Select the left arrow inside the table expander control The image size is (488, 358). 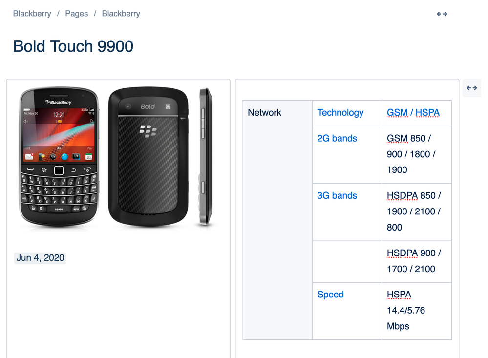pyautogui.click(x=468, y=88)
